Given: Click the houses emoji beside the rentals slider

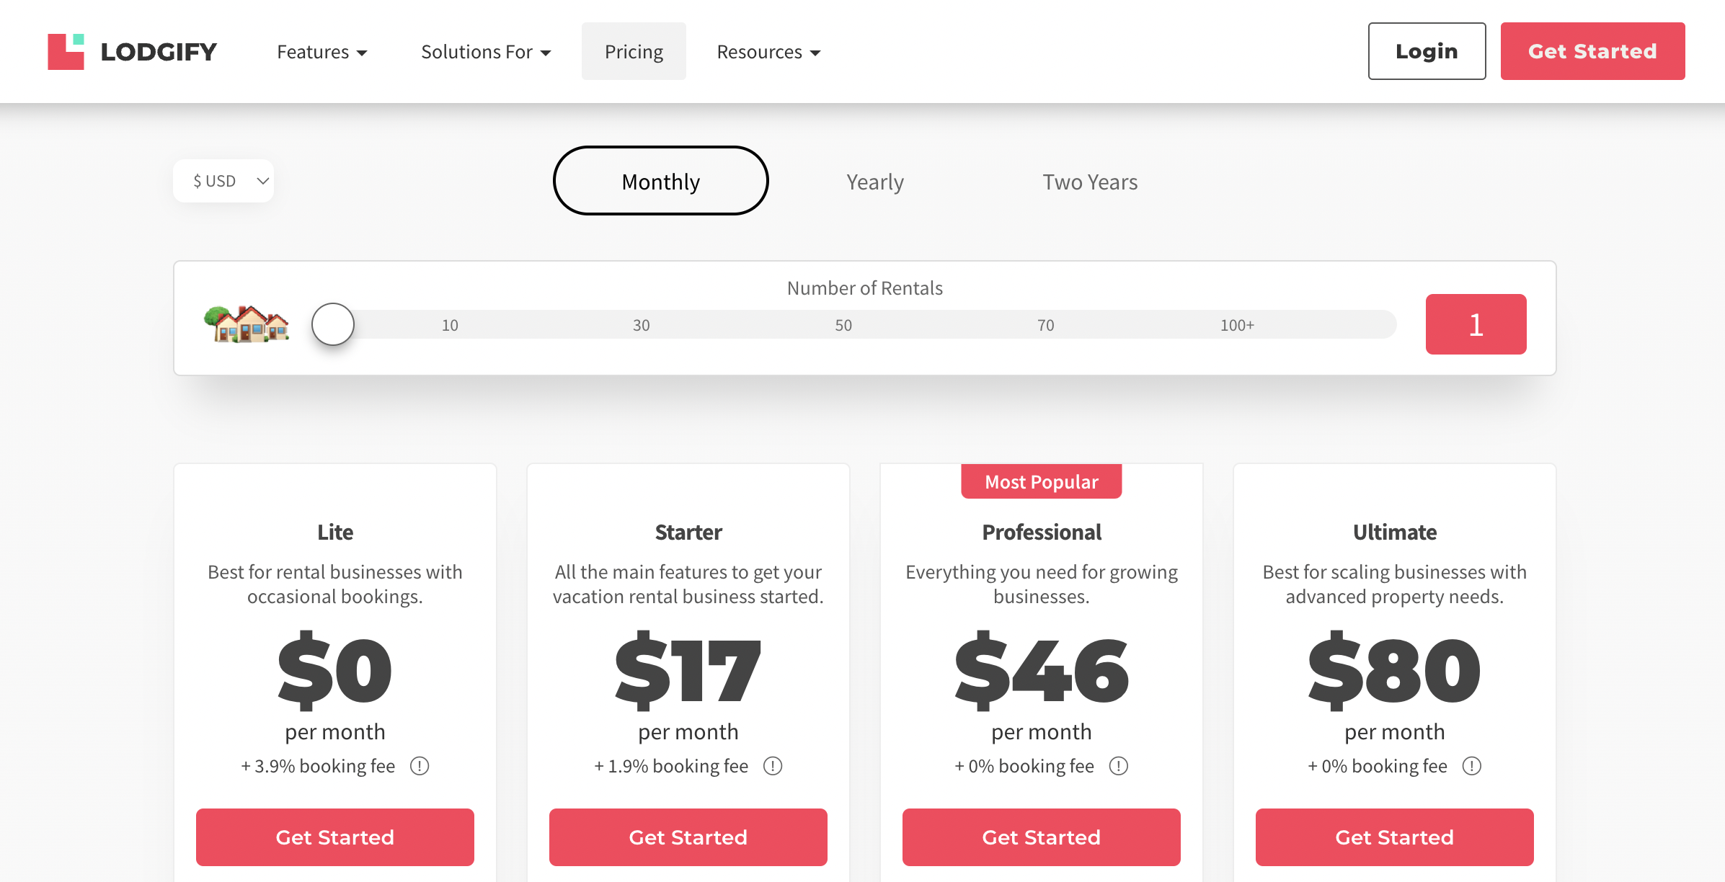Looking at the screenshot, I should pyautogui.click(x=249, y=325).
